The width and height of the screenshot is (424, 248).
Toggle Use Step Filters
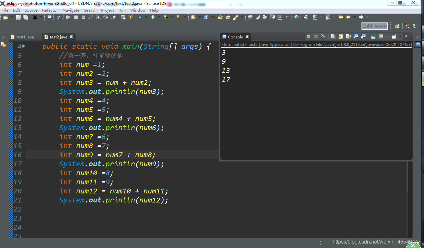click(131, 17)
